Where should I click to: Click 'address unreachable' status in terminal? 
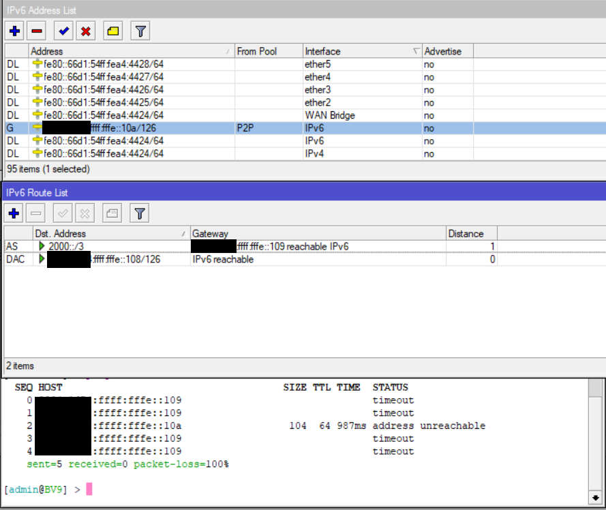pos(429,425)
